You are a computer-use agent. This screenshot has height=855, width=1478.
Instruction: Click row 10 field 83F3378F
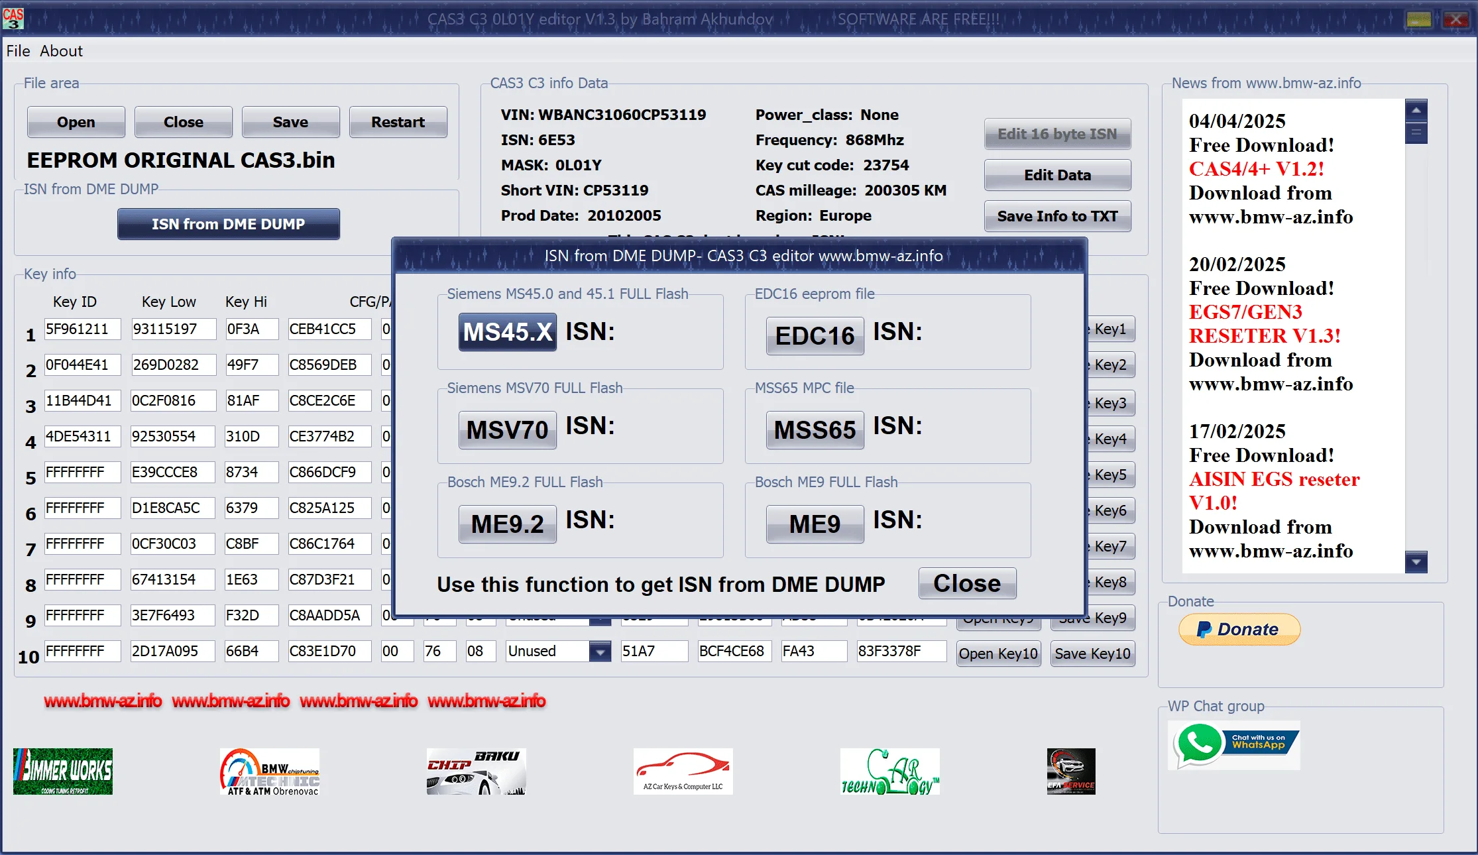click(901, 651)
